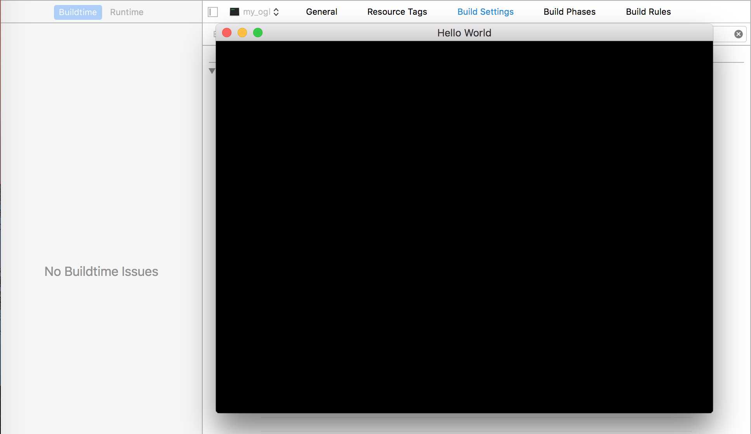Open the Build Phases tab
Image resolution: width=751 pixels, height=434 pixels.
(569, 12)
